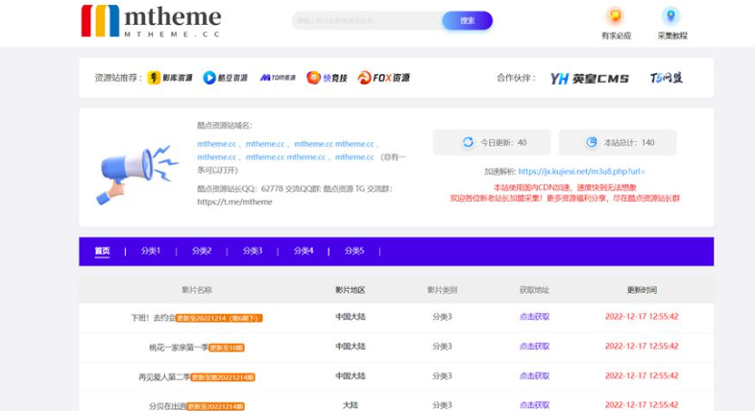Click 点击获取 for 下班！去约会

[534, 317]
